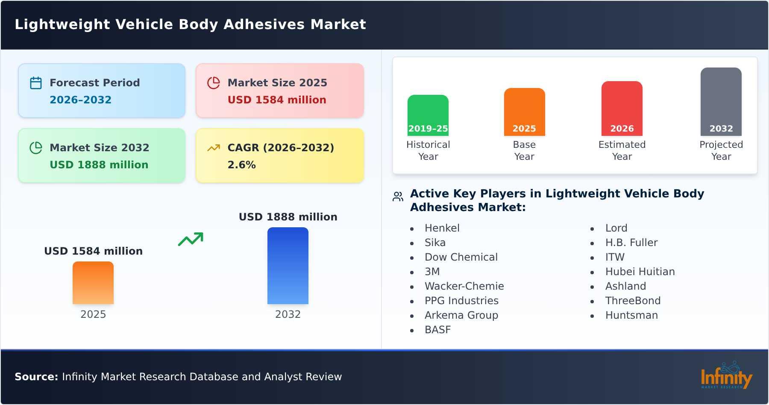The width and height of the screenshot is (769, 405).
Task: Select Hubei Huitian in the key players list
Action: click(640, 272)
